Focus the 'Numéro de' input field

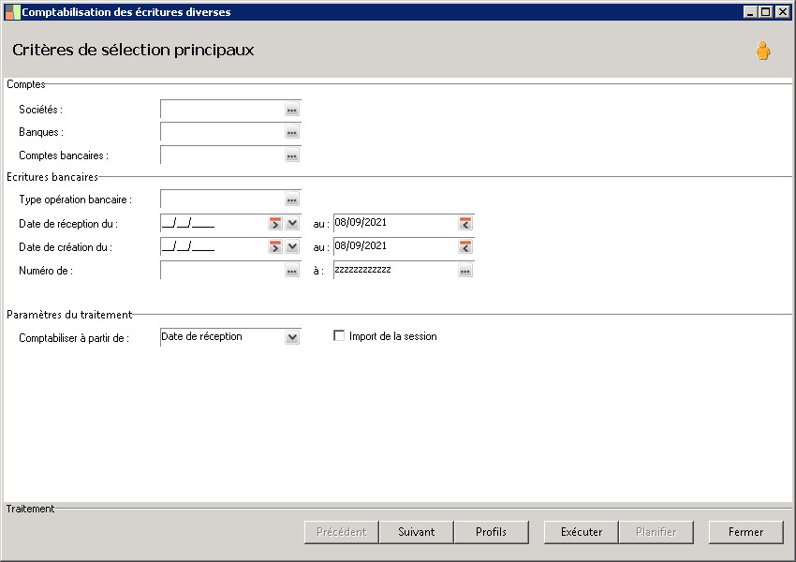tap(222, 271)
